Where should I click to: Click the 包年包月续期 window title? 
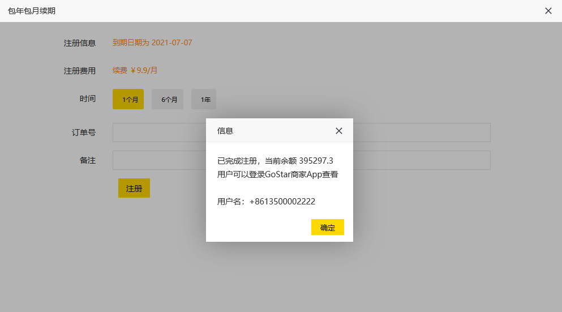pyautogui.click(x=32, y=11)
